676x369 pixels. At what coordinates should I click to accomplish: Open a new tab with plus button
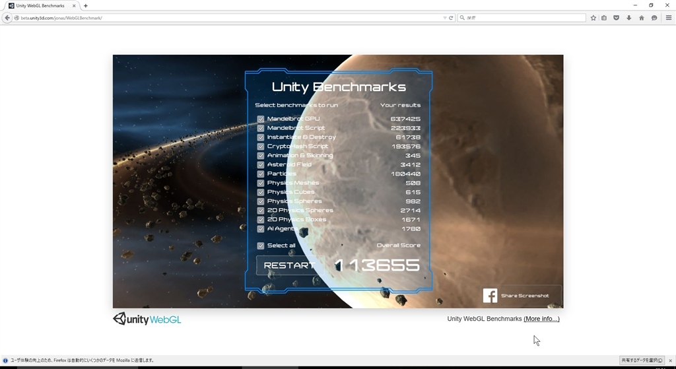[85, 5]
